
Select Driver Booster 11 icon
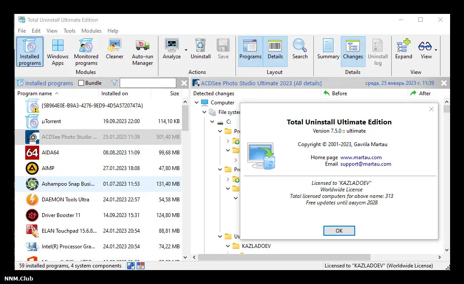coord(32,215)
